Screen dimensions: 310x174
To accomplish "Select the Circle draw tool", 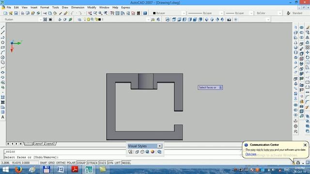I will (x=3, y=58).
